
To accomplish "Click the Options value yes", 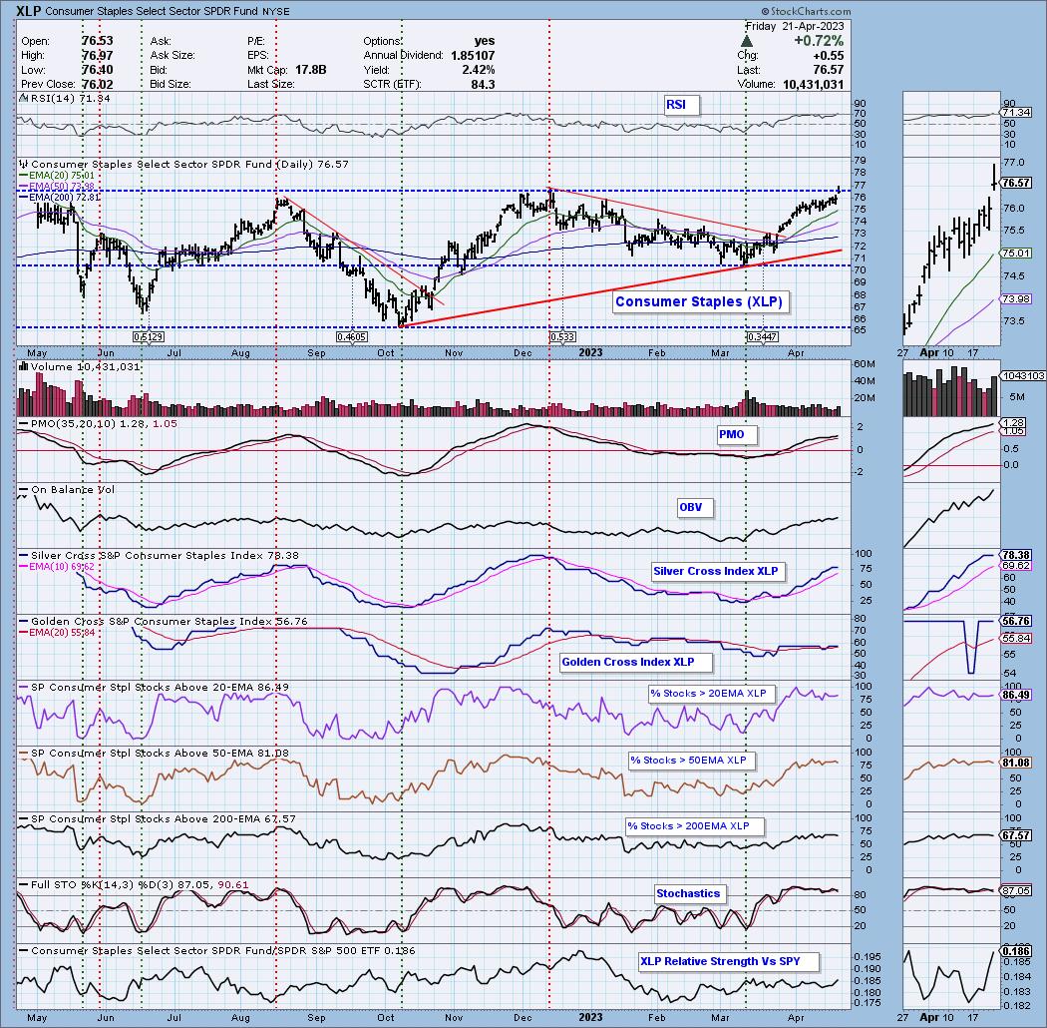I will (484, 41).
